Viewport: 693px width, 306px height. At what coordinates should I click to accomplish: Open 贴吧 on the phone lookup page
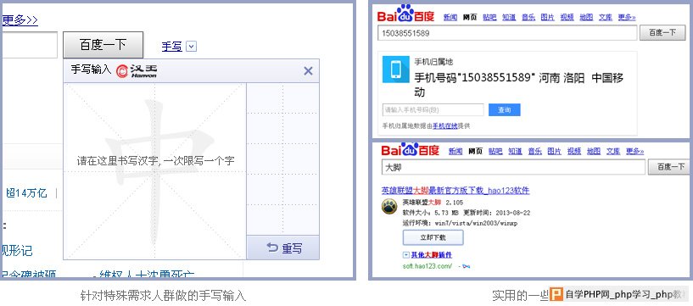coord(489,17)
